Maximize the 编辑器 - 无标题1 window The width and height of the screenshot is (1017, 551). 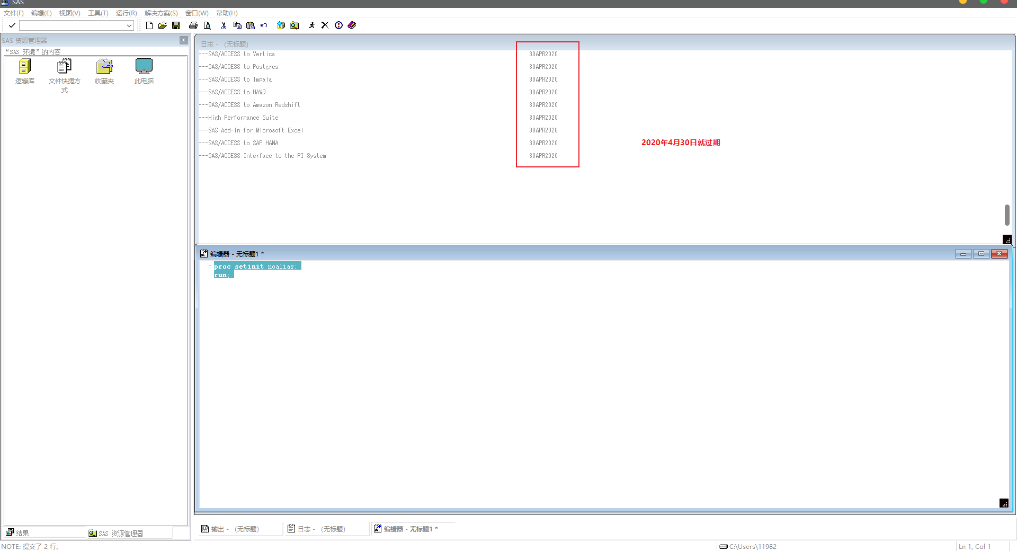[981, 254]
